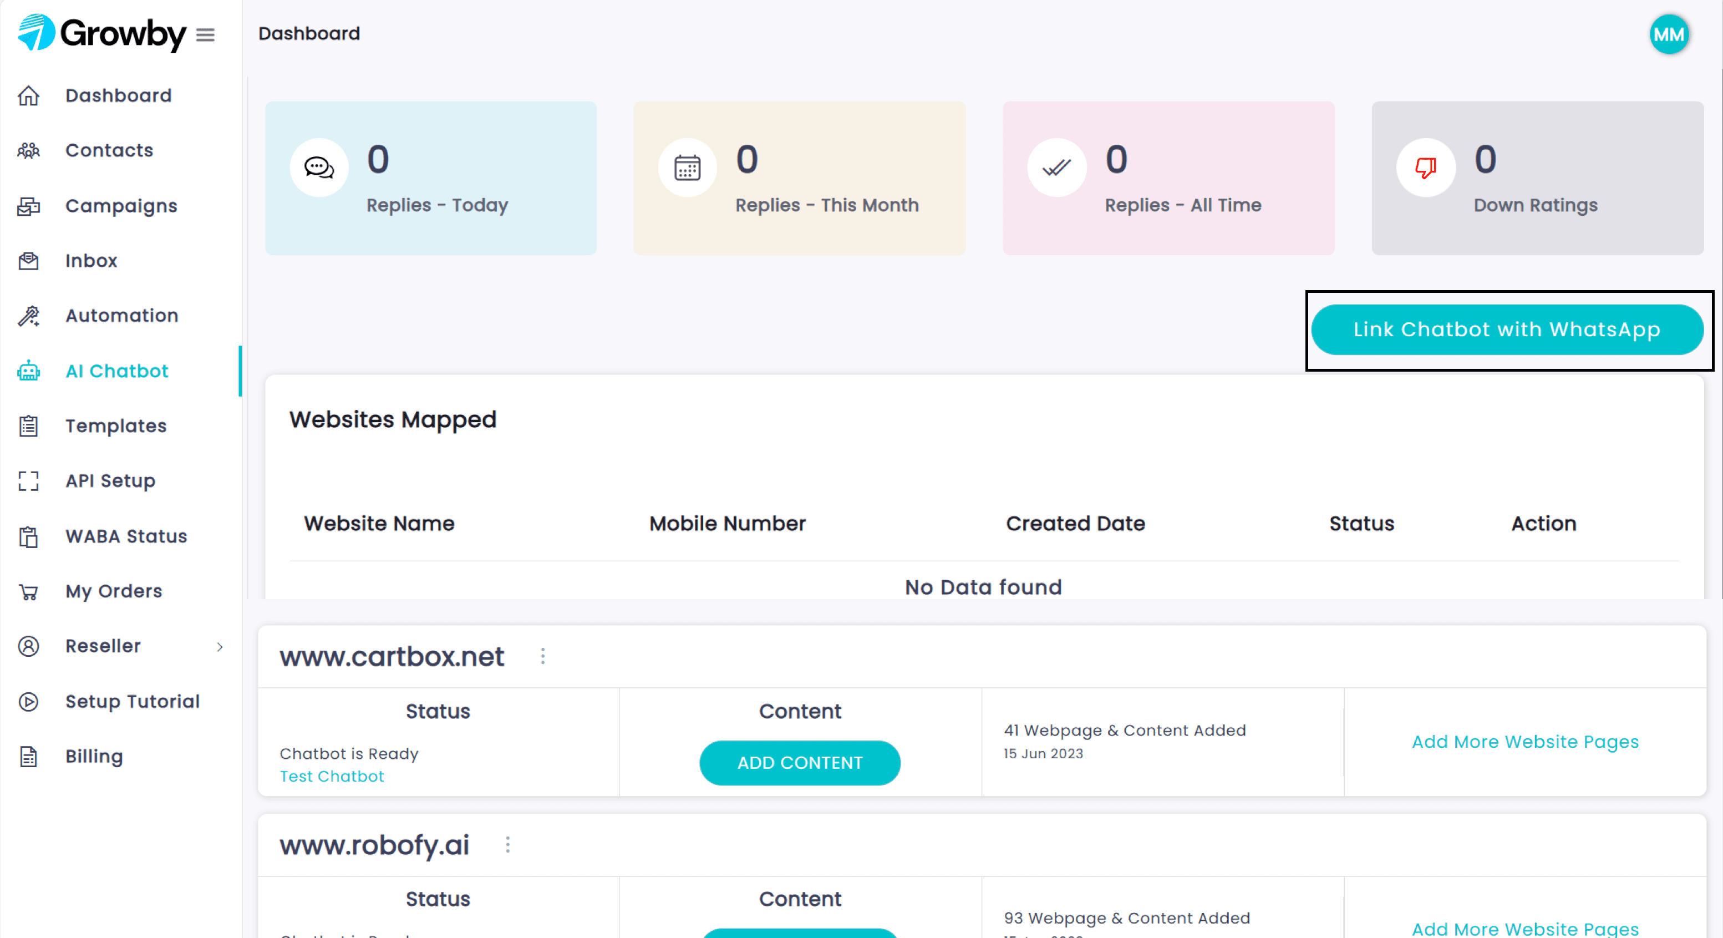1723x938 pixels.
Task: Open Billing menu item
Action: tap(94, 757)
